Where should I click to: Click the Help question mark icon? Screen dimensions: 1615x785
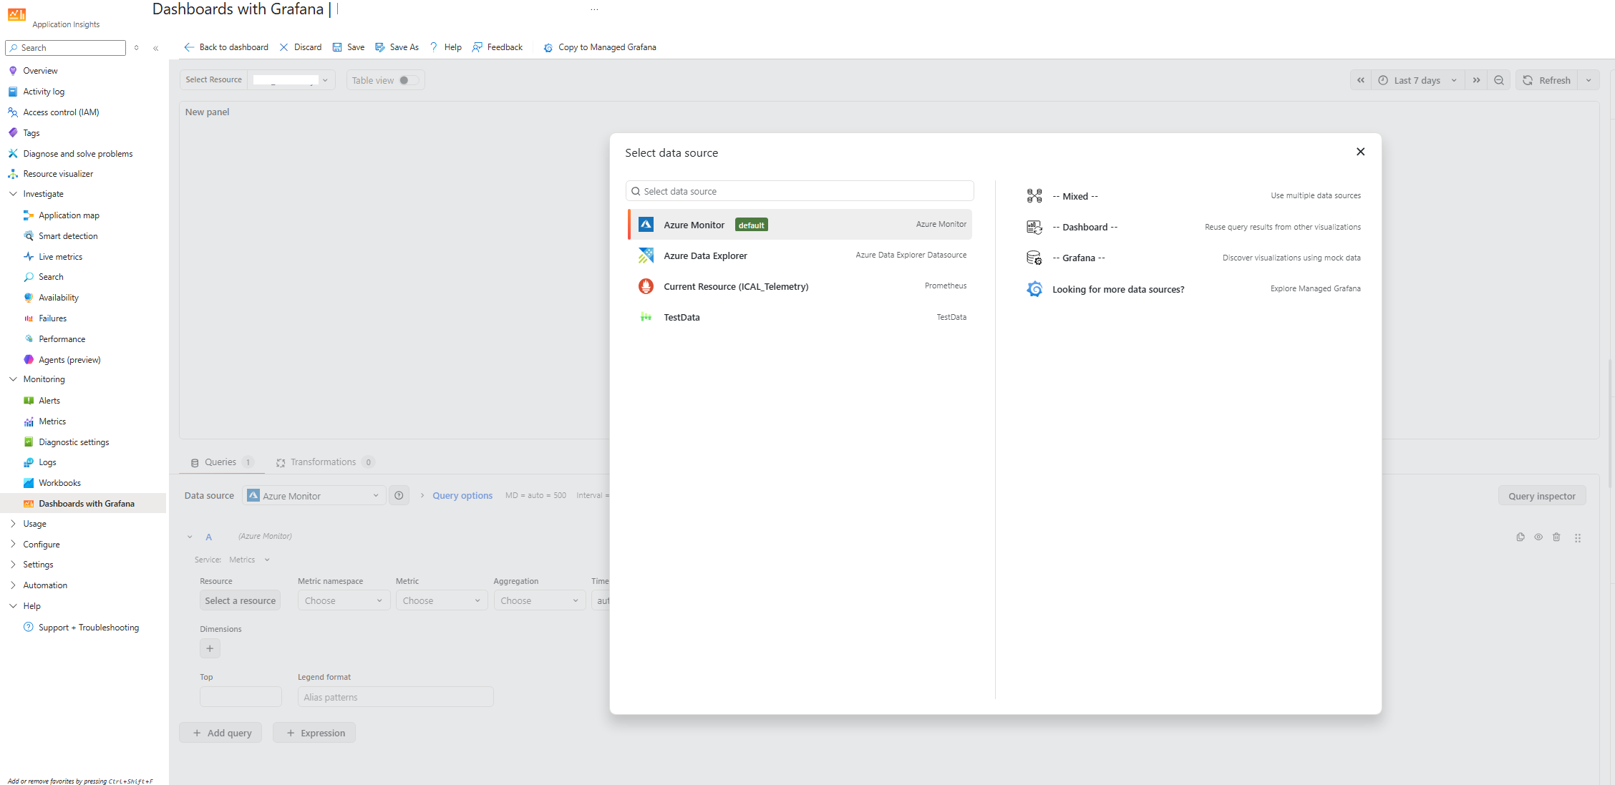pyautogui.click(x=434, y=47)
